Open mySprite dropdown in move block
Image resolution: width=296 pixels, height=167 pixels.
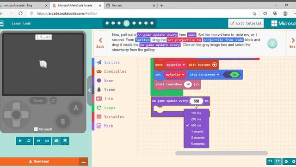(175, 65)
